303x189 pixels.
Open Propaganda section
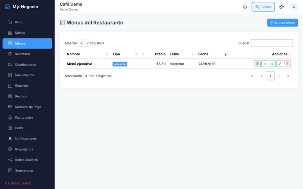point(27,149)
